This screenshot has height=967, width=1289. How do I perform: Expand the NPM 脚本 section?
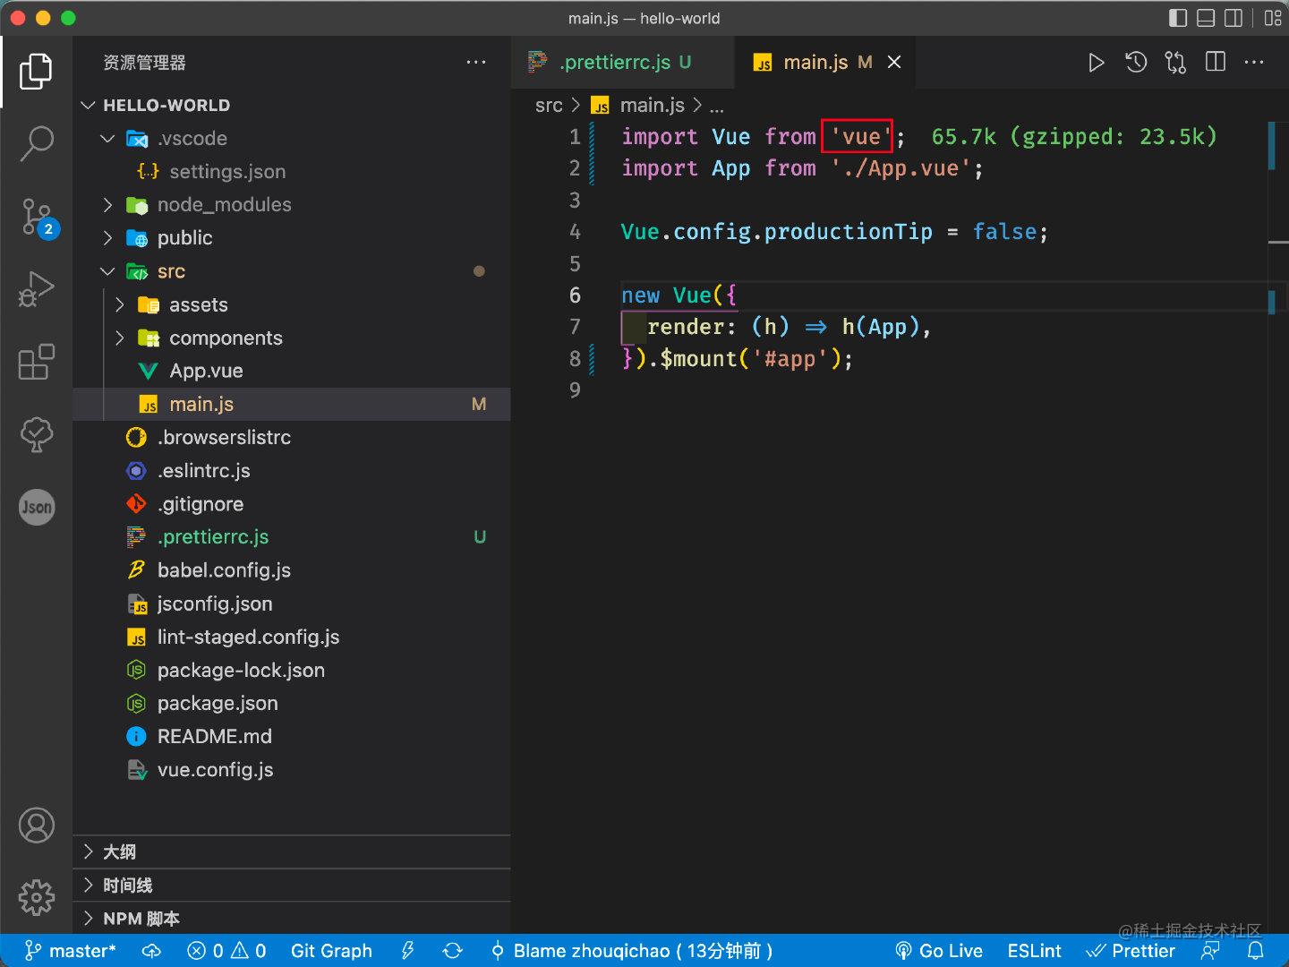[x=141, y=919]
